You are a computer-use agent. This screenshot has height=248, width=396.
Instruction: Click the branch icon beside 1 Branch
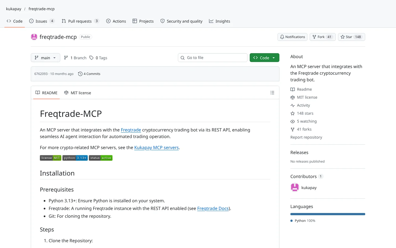(x=66, y=58)
